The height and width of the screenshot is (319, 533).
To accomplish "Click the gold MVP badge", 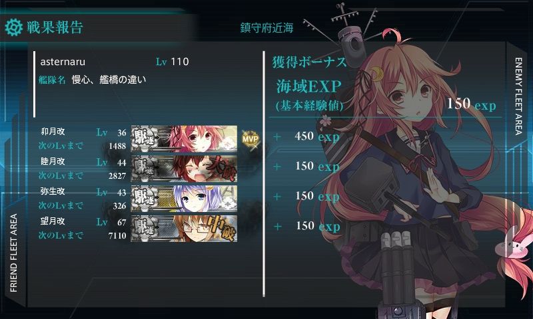I will tap(251, 139).
